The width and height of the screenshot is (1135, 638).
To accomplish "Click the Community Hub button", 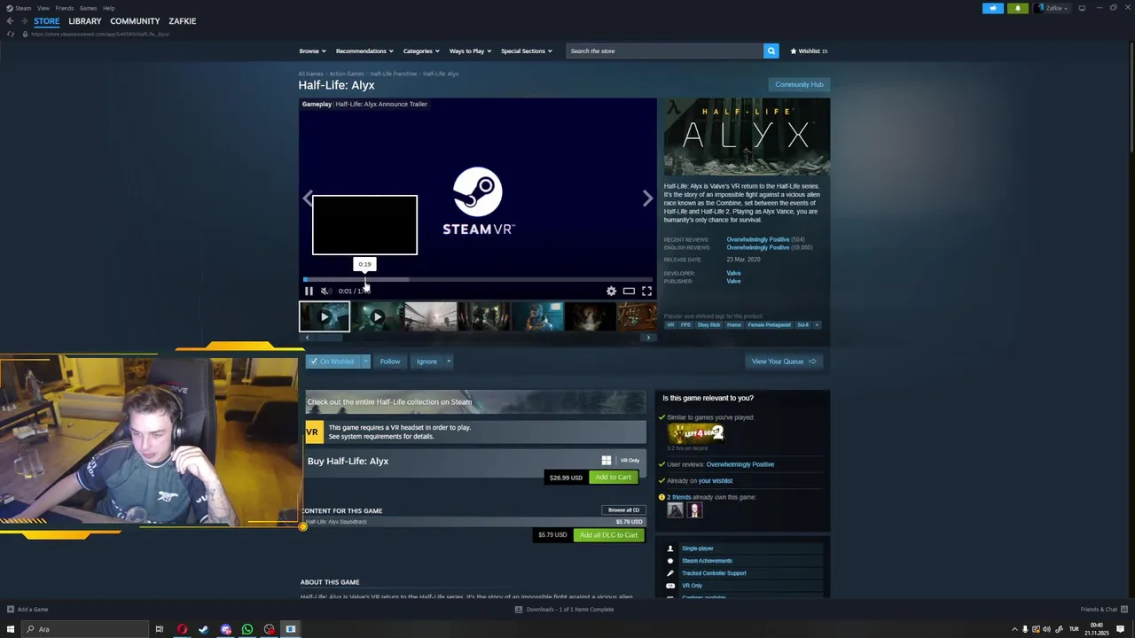I will [799, 84].
